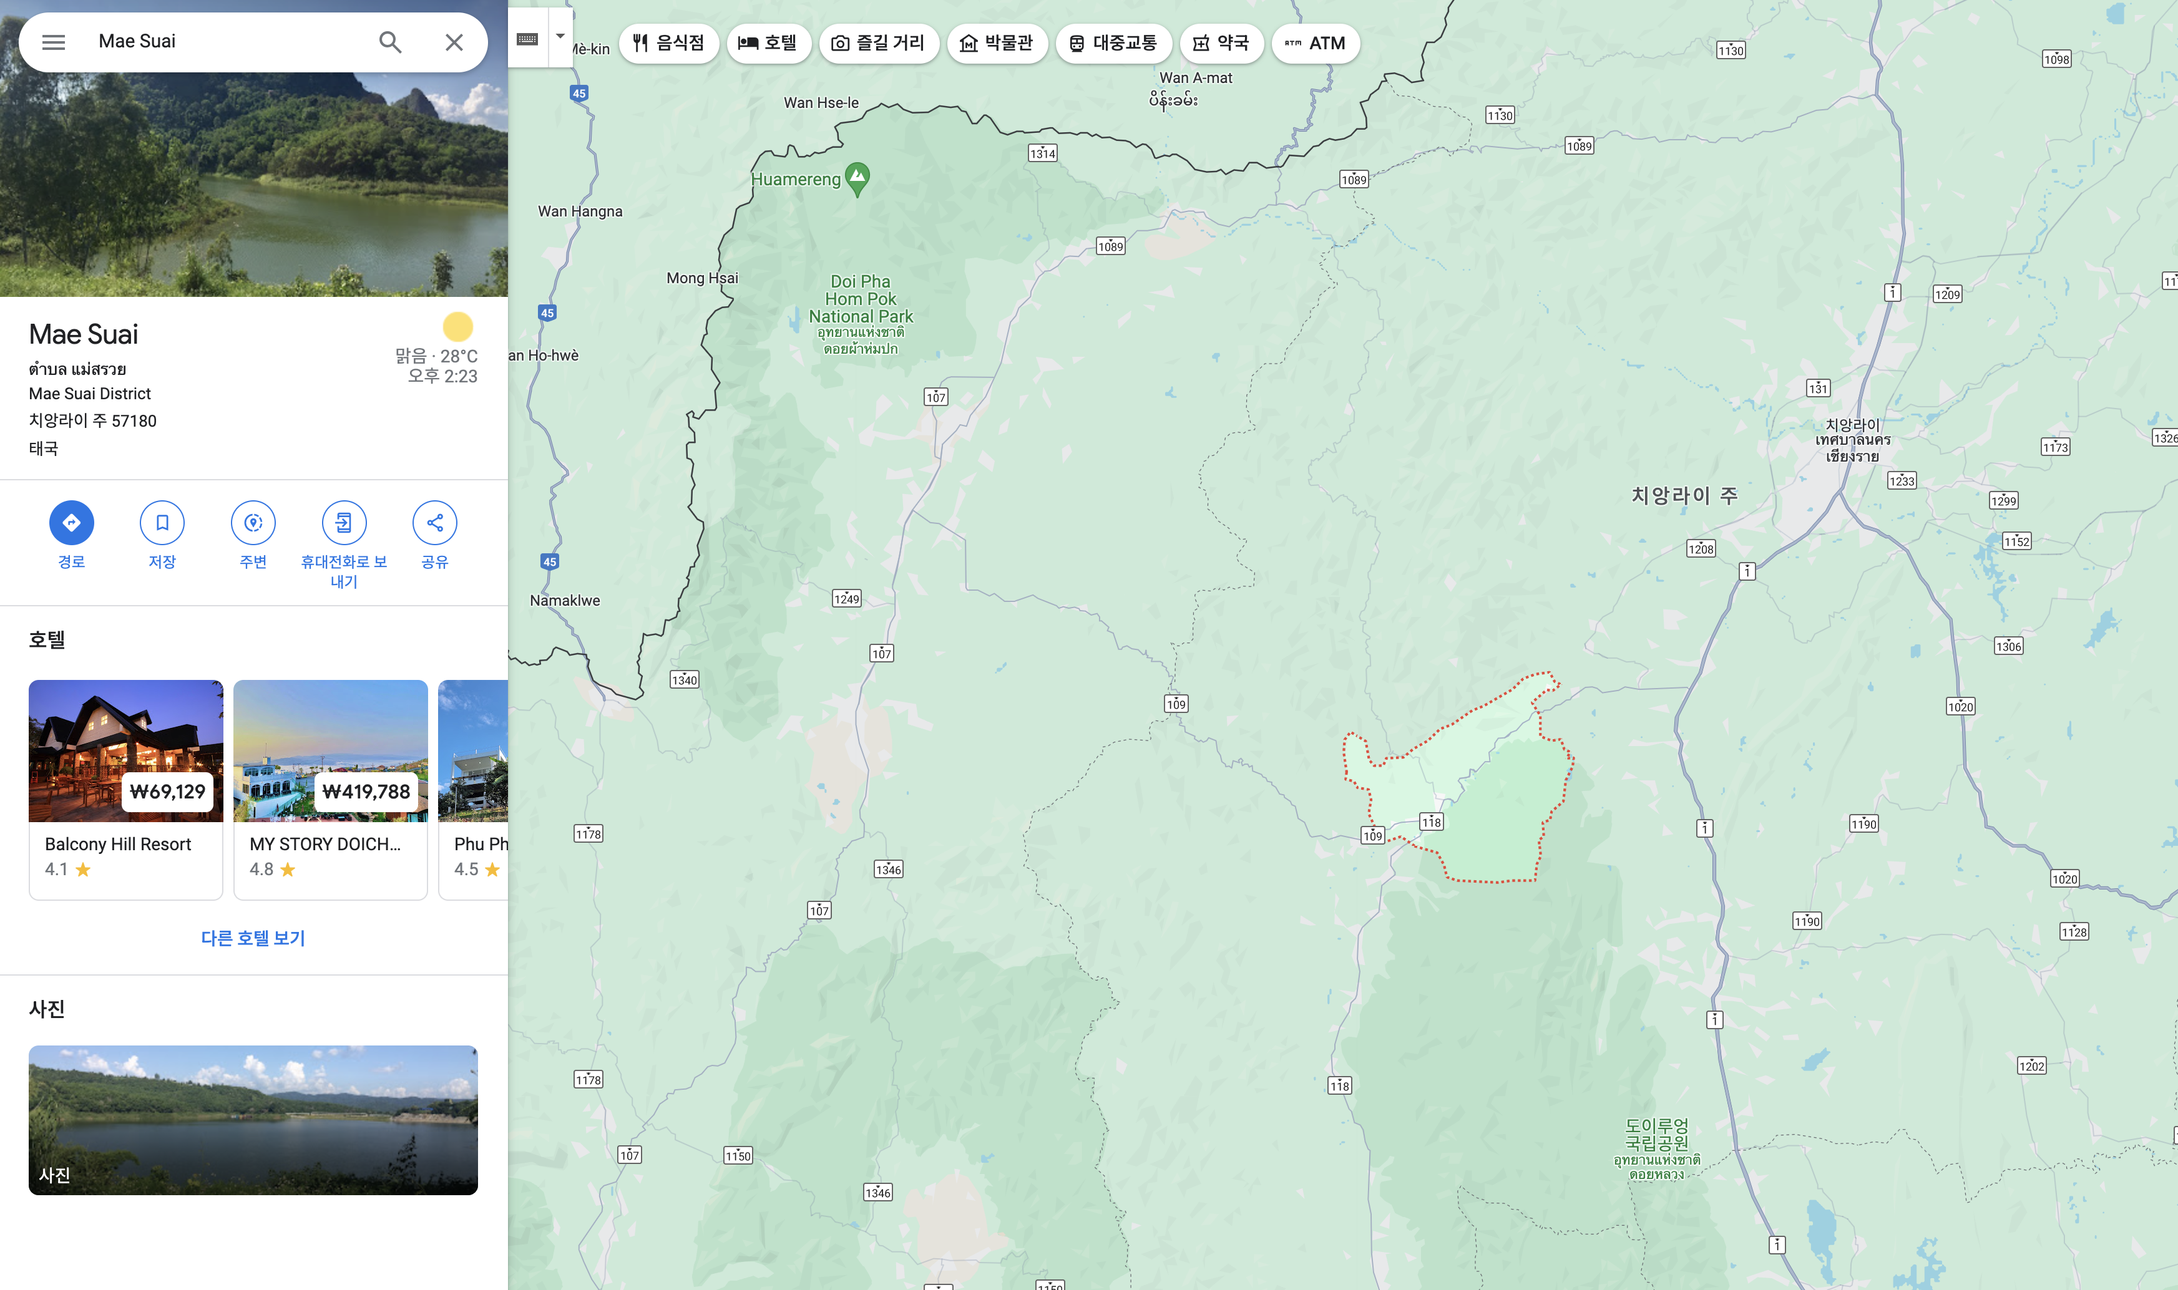This screenshot has height=1290, width=2178.
Task: Expand the input tools dropdown arrow
Action: coord(561,37)
